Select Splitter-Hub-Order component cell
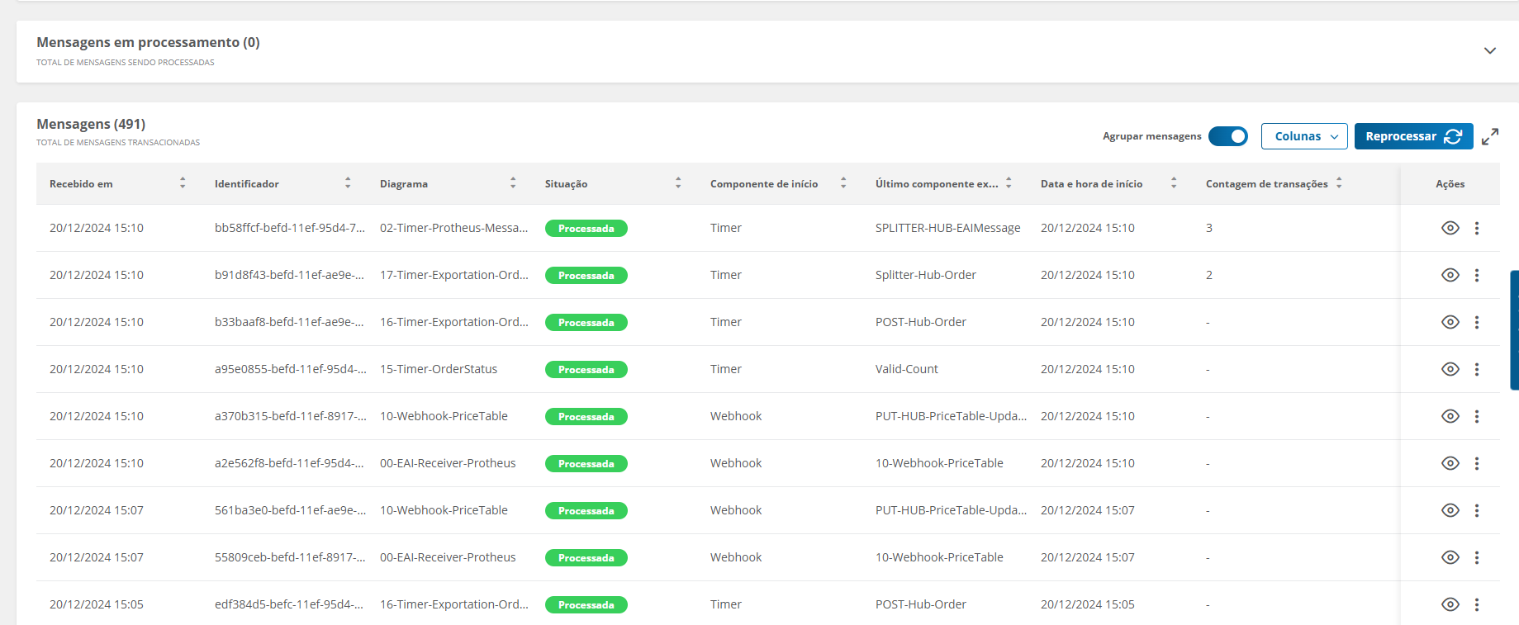Viewport: 1519px width, 625px height. click(x=926, y=275)
